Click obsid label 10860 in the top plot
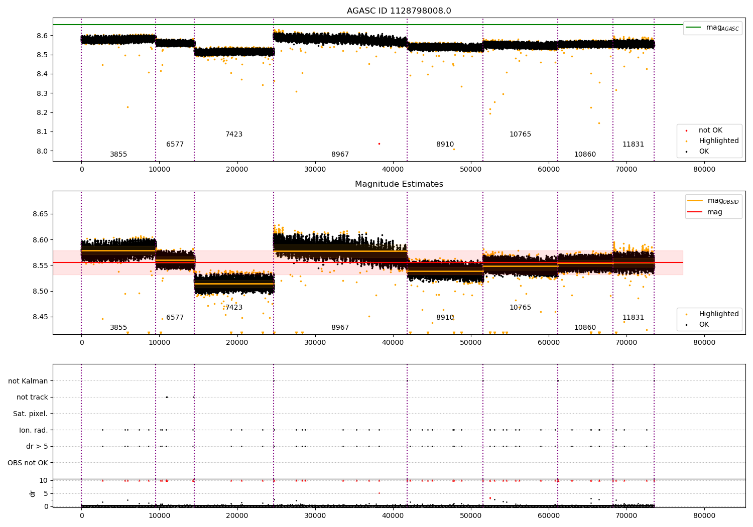This screenshot has width=753, height=527. click(585, 155)
